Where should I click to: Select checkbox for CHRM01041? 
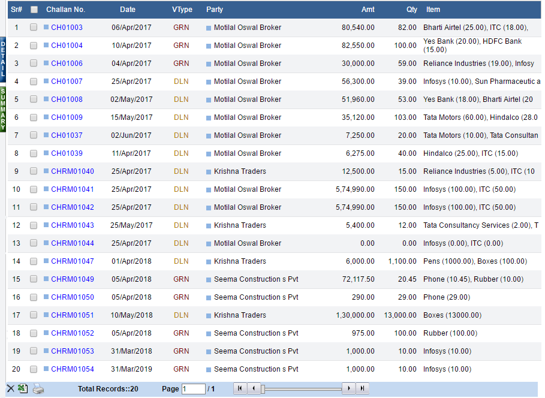pyautogui.click(x=34, y=189)
